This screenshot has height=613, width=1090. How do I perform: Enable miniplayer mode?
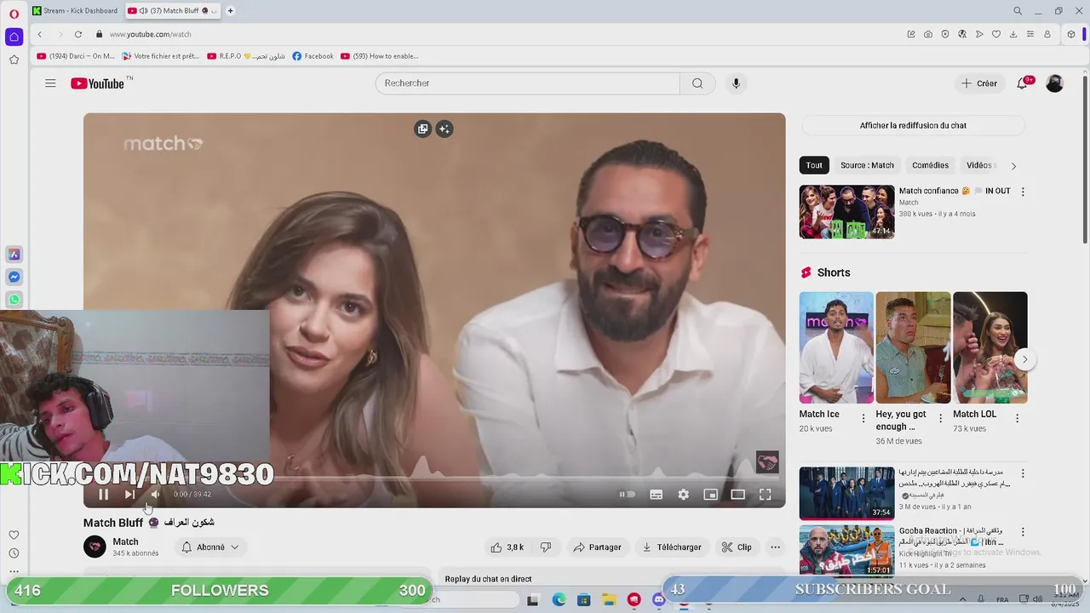710,494
